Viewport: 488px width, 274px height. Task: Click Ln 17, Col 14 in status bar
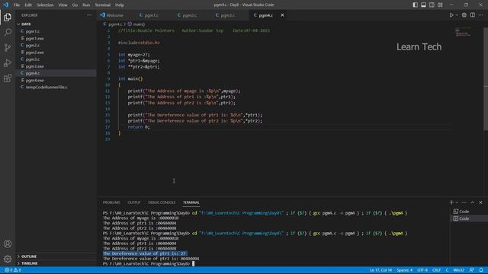(x=380, y=270)
